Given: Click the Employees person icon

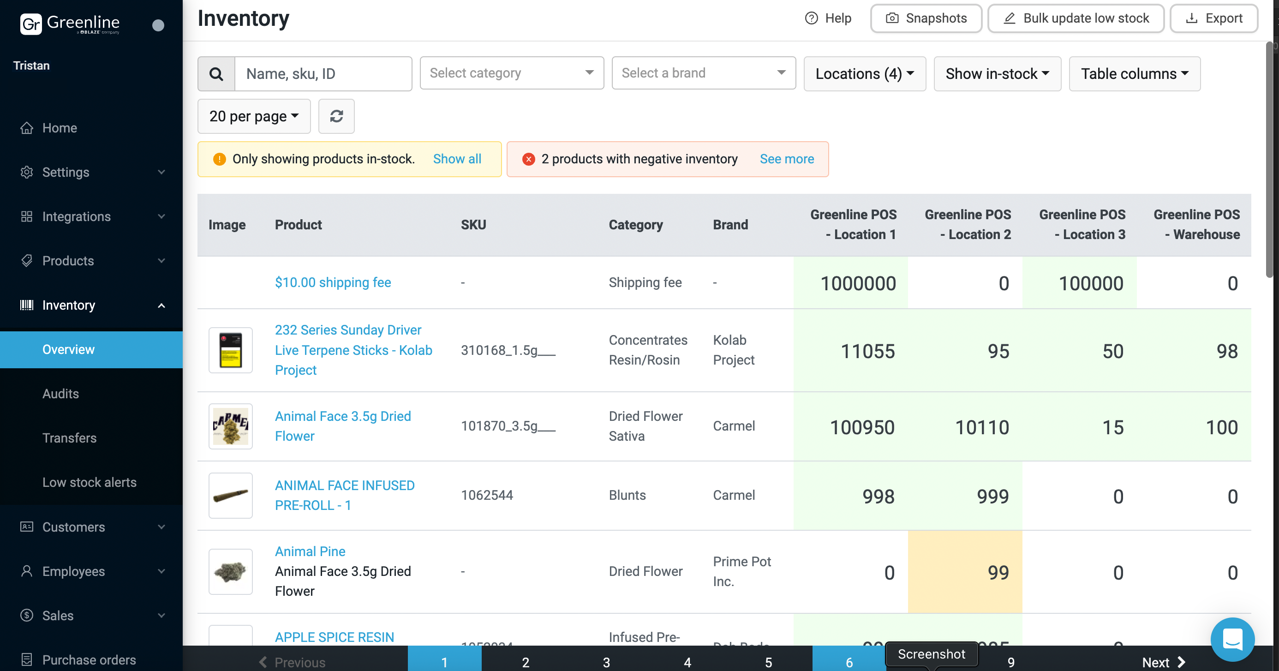Looking at the screenshot, I should [x=27, y=571].
